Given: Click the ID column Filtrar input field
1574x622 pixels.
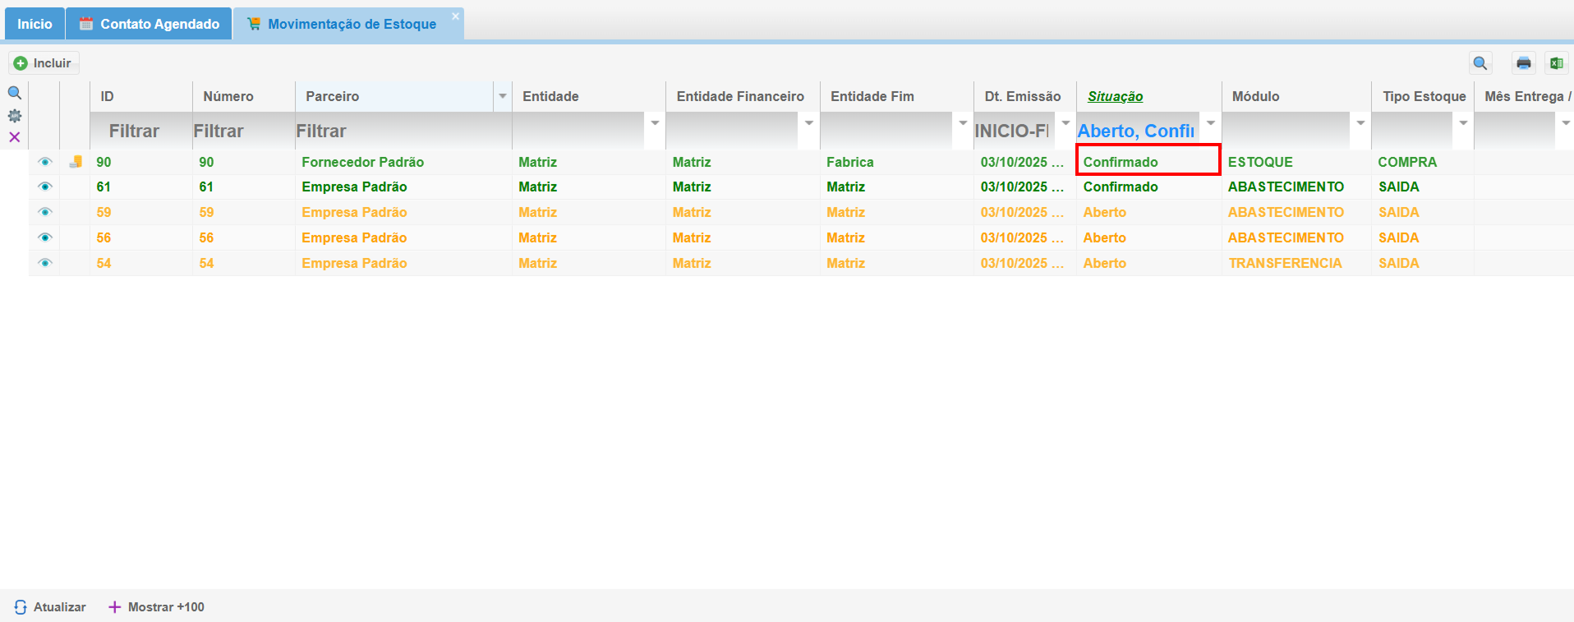Looking at the screenshot, I should coord(140,131).
